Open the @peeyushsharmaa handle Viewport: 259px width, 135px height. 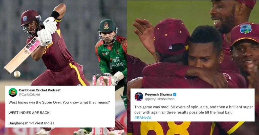point(160,99)
